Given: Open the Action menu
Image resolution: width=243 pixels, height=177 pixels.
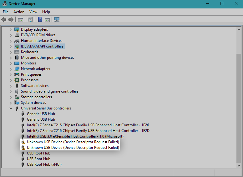Looking at the screenshot, I should click(19, 12).
